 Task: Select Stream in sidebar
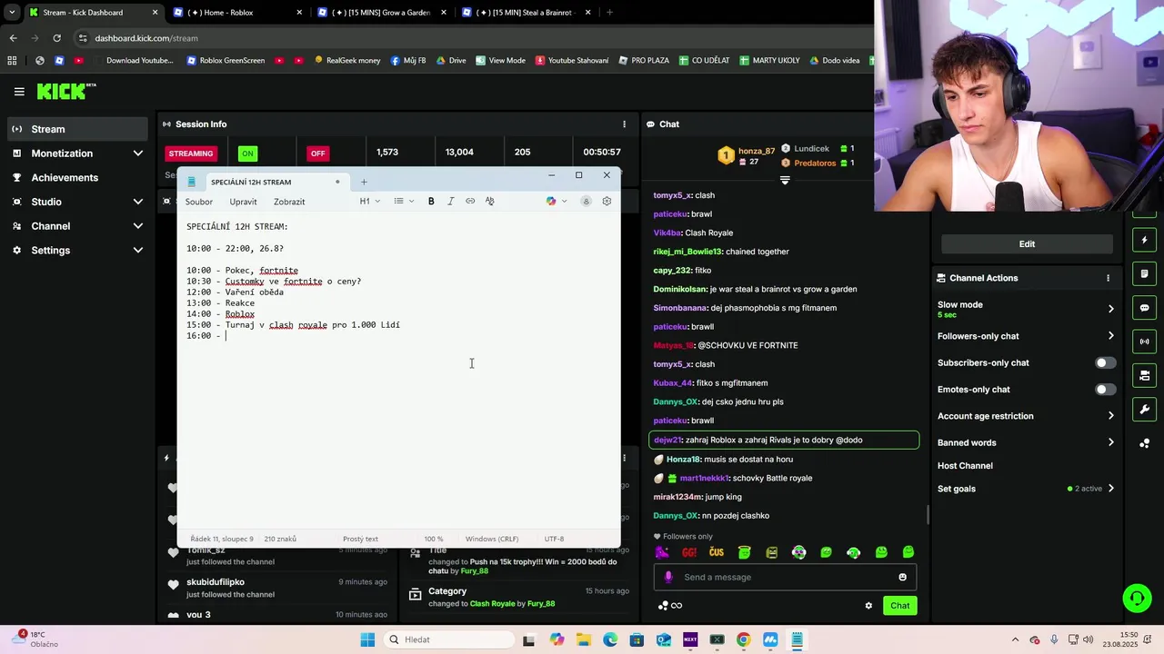[77, 129]
